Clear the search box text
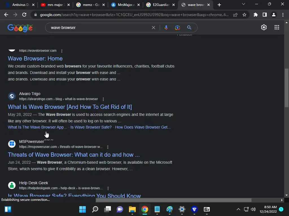 pyautogui.click(x=153, y=28)
